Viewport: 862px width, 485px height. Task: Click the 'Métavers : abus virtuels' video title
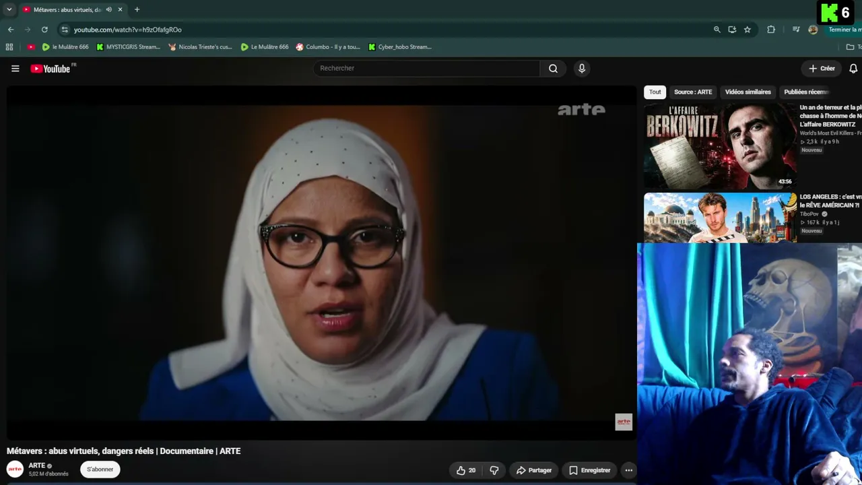[123, 451]
